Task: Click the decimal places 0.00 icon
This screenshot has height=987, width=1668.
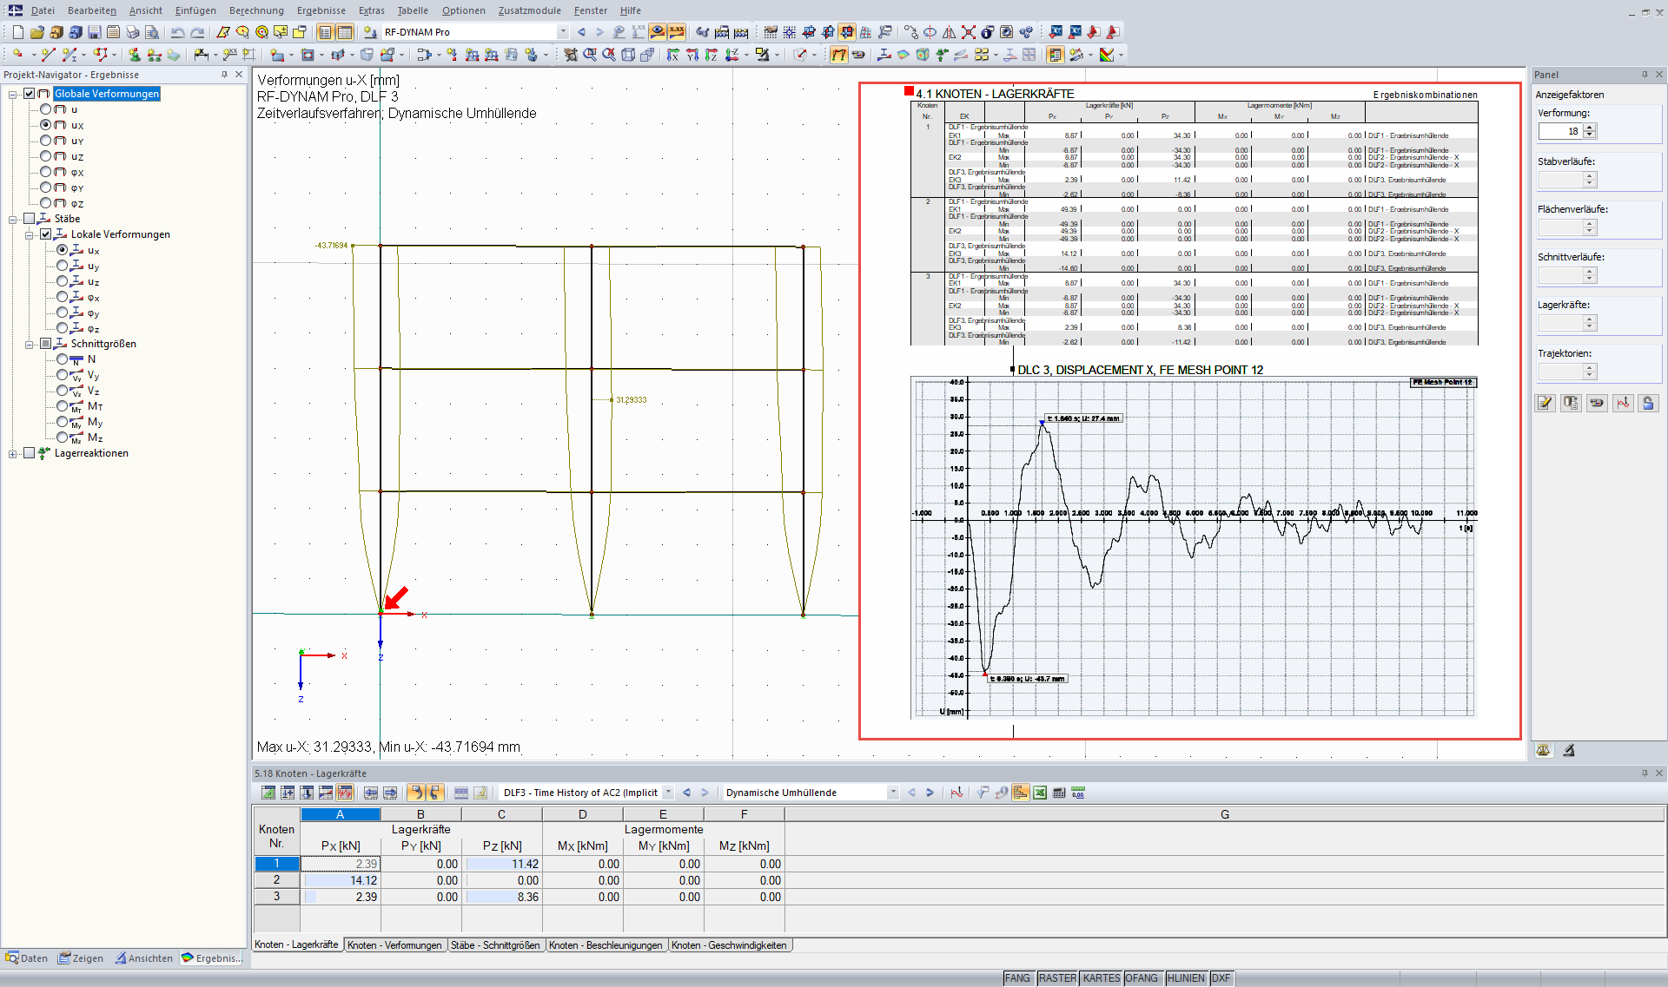Action: (1077, 792)
